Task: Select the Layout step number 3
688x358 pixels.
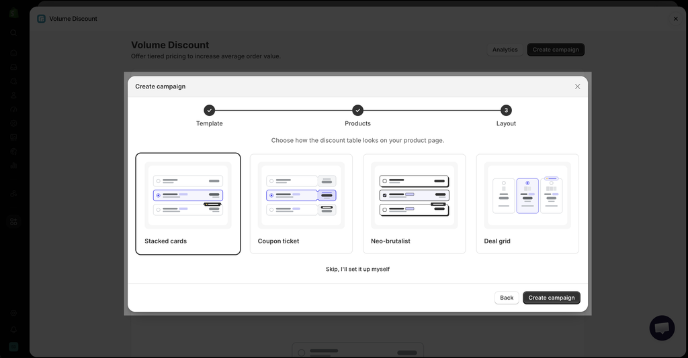Action: click(x=506, y=111)
